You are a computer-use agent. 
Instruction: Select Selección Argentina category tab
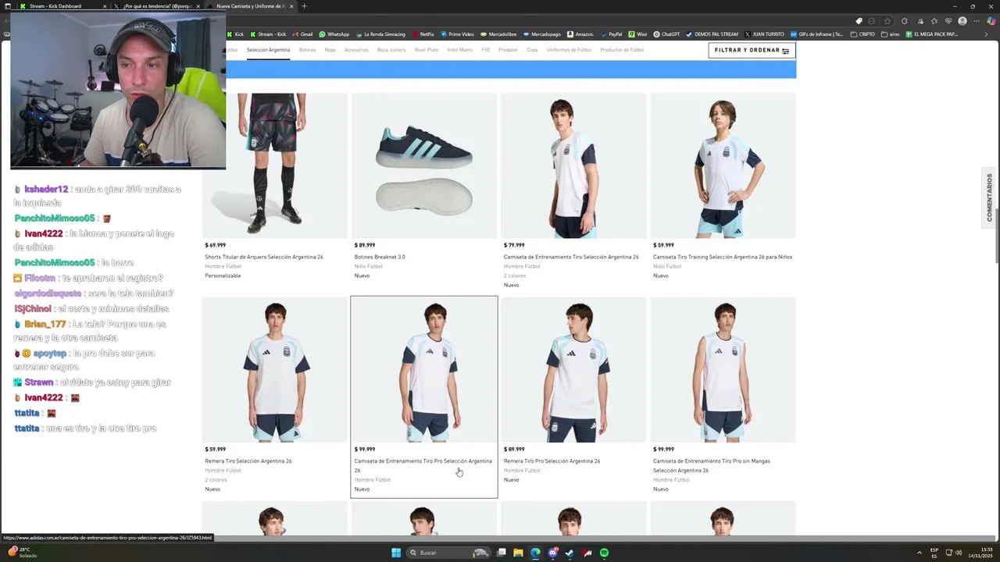[268, 50]
